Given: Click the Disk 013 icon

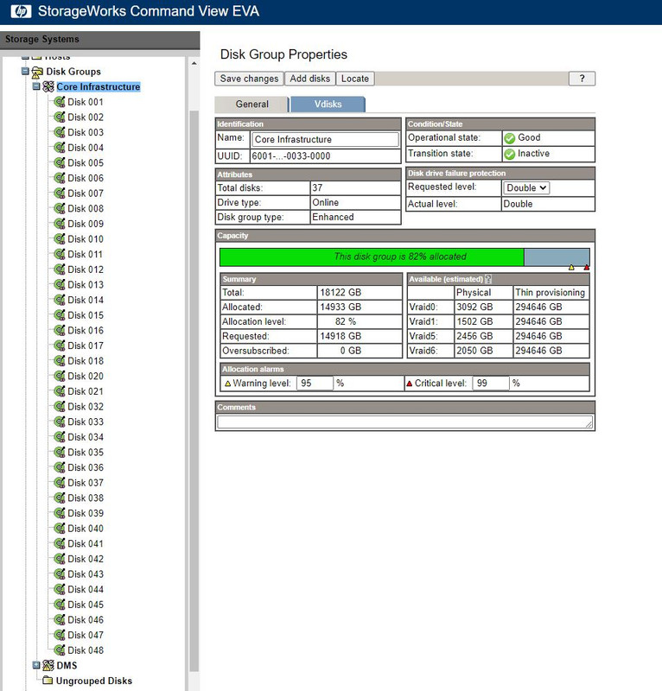Looking at the screenshot, I should click(x=60, y=285).
